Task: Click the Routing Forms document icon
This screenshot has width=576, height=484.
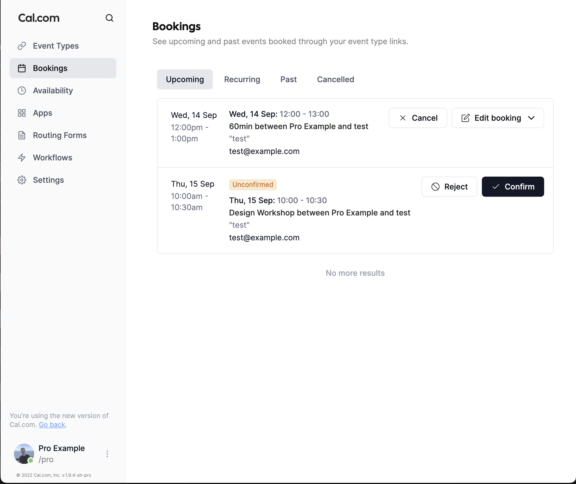Action: (x=22, y=135)
